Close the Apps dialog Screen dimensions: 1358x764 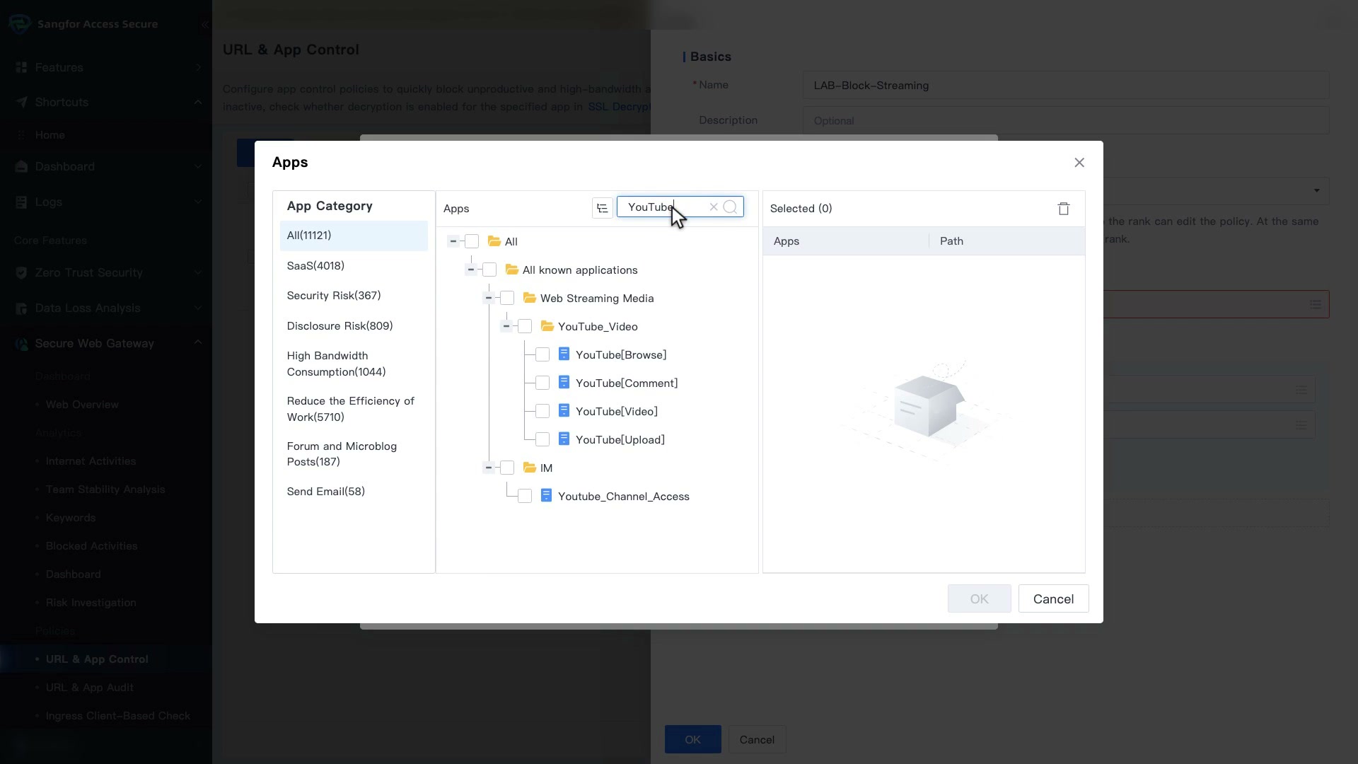(x=1079, y=163)
